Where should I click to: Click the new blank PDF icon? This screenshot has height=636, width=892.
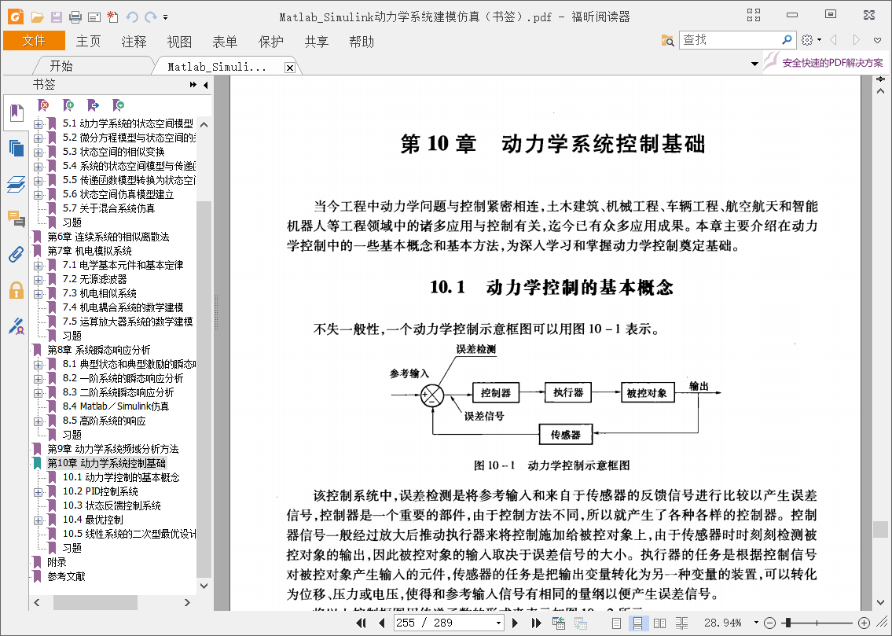112,17
